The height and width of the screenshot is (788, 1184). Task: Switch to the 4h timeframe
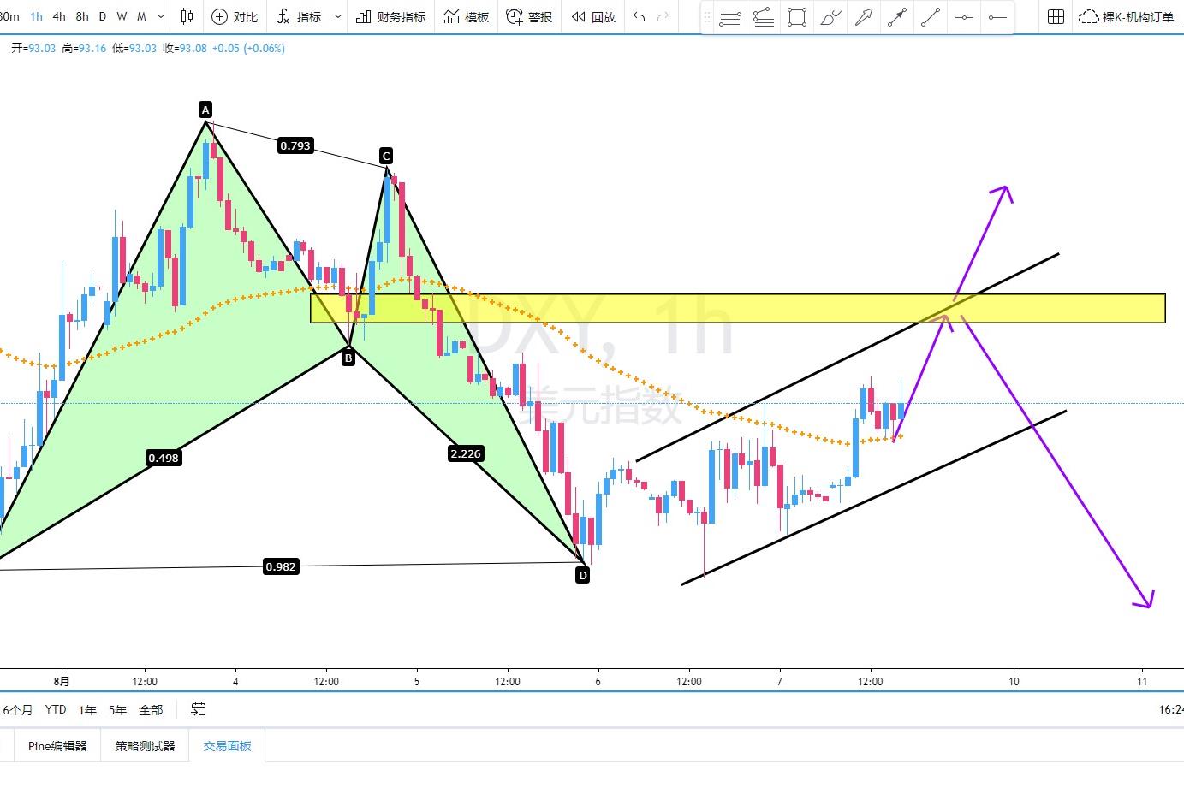coord(59,16)
